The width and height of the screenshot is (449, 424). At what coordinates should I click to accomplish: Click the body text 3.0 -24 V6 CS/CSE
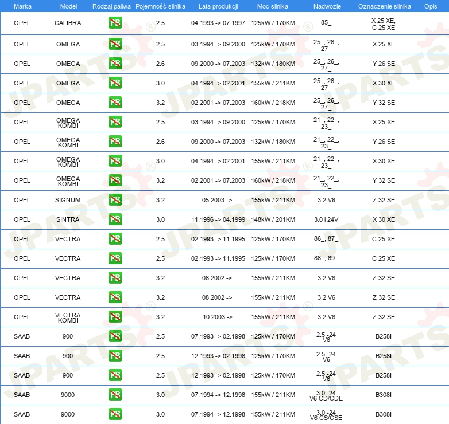point(326,415)
